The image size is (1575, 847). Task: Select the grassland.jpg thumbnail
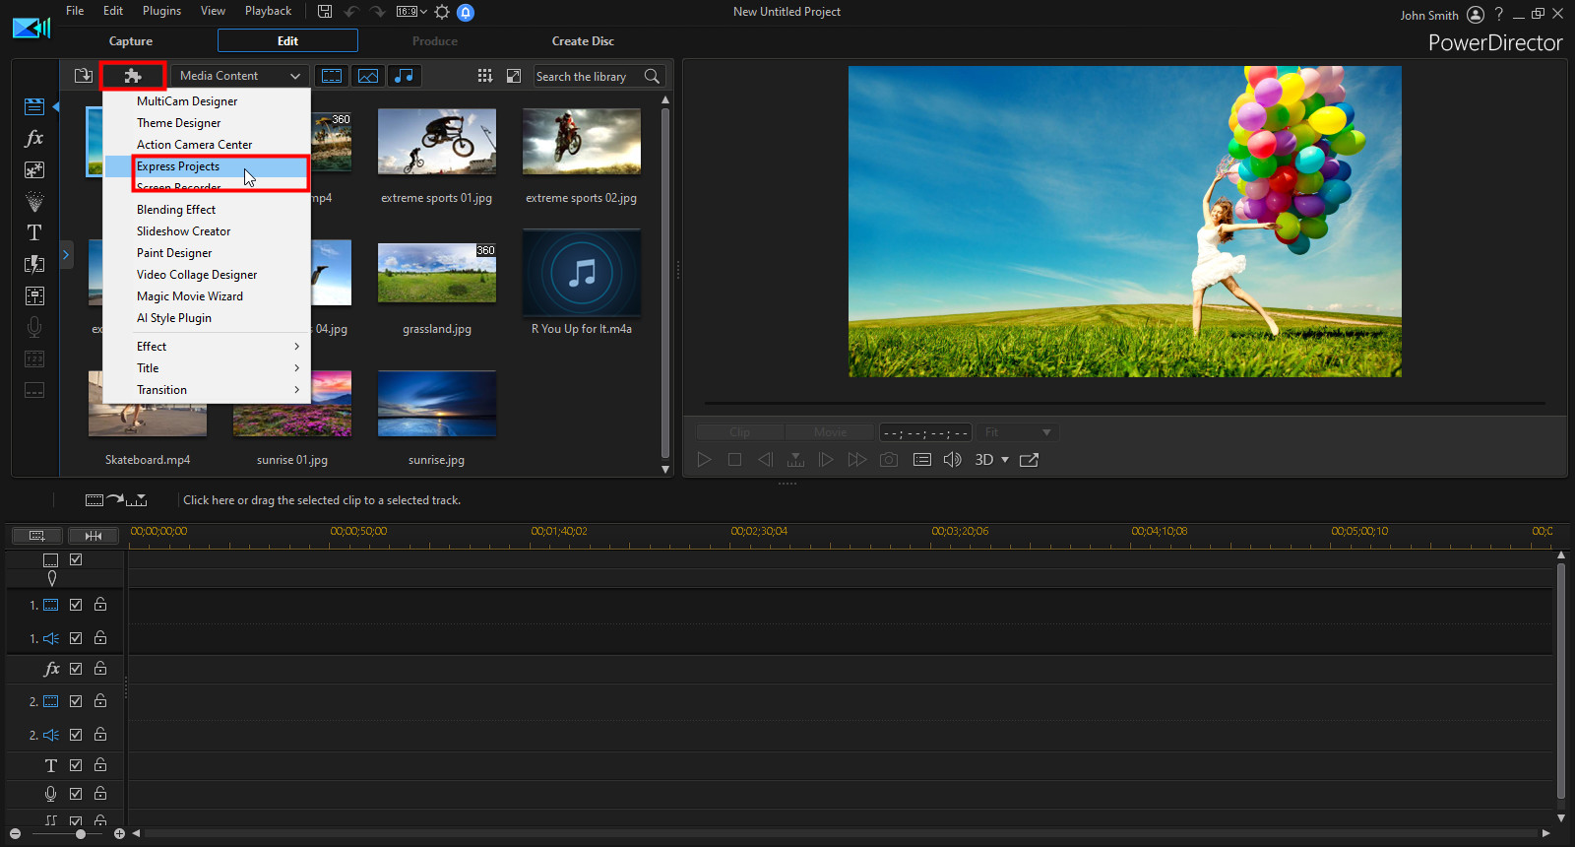[437, 274]
